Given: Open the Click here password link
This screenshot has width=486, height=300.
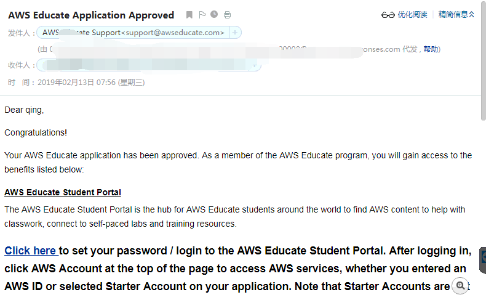Looking at the screenshot, I should point(30,251).
